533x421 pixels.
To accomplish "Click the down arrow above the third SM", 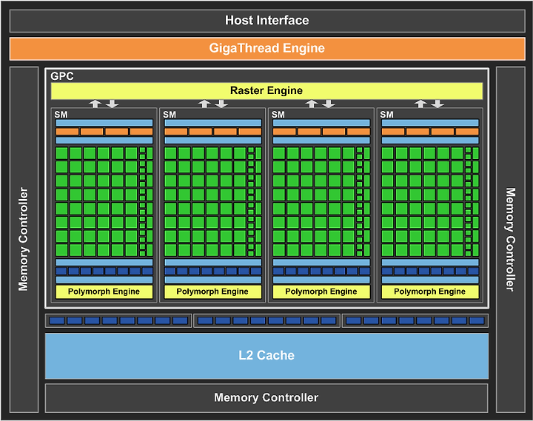I will tap(329, 104).
